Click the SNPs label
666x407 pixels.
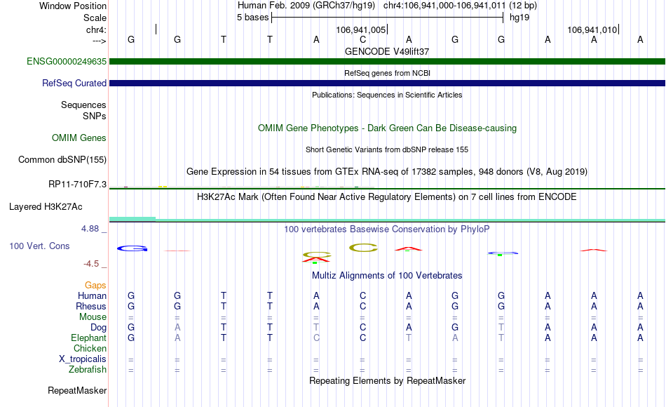pyautogui.click(x=95, y=116)
